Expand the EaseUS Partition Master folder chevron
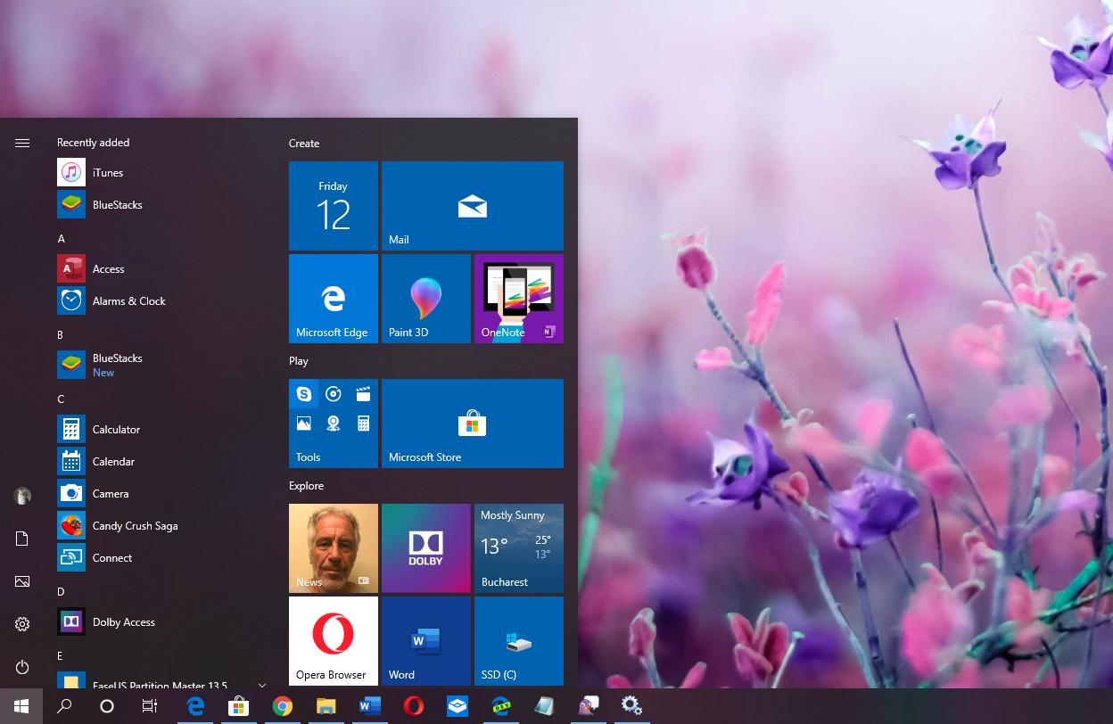This screenshot has height=724, width=1113. pos(261,685)
